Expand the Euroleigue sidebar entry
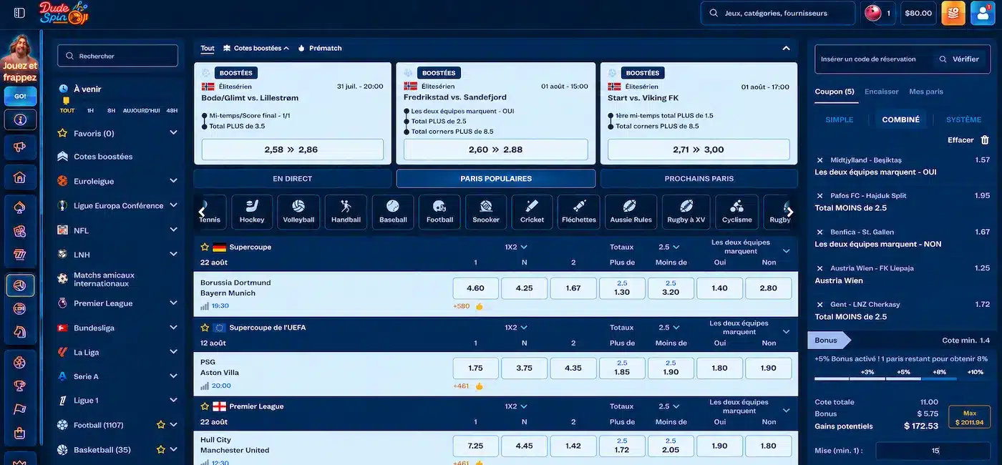The image size is (1002, 465). 173,181
